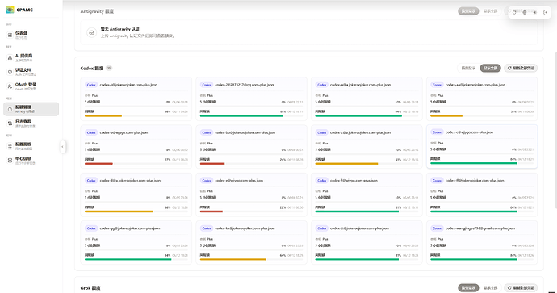Viewport: 557px width, 293px height.
Task: Open the codex-kk@jokerocjoker card
Action: [x=251, y=242]
